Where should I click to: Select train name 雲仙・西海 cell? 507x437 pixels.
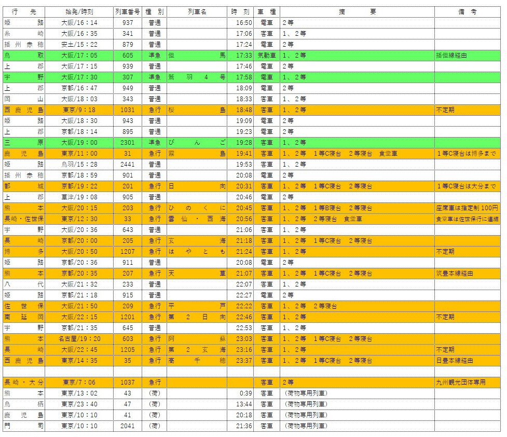tap(197, 219)
